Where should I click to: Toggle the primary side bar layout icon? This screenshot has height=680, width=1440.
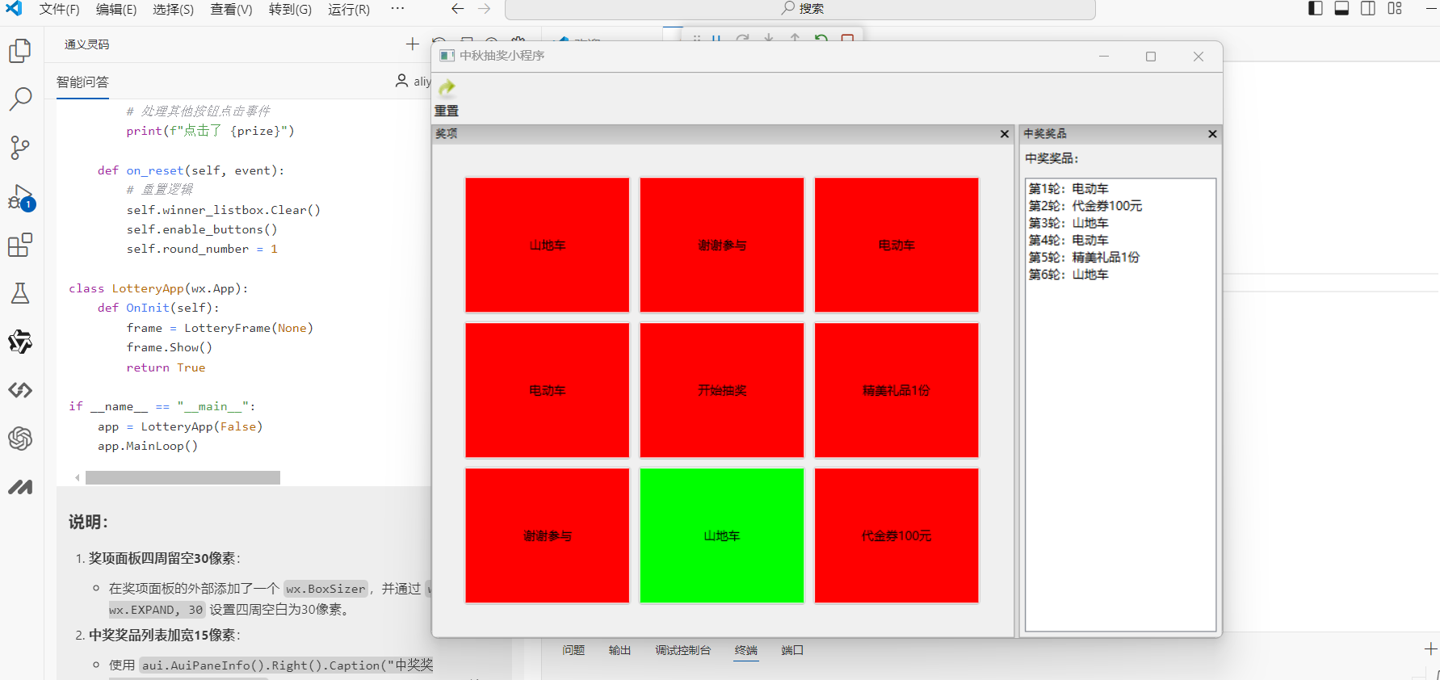coord(1316,9)
